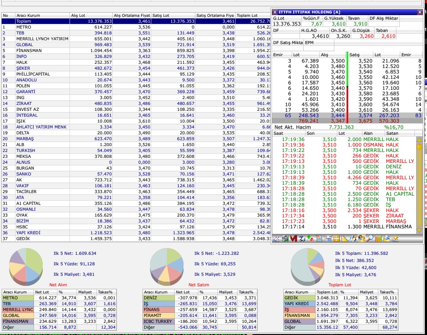Click the bell alarm envelope icon
Screen dimensions: 427x335
coord(387,239)
